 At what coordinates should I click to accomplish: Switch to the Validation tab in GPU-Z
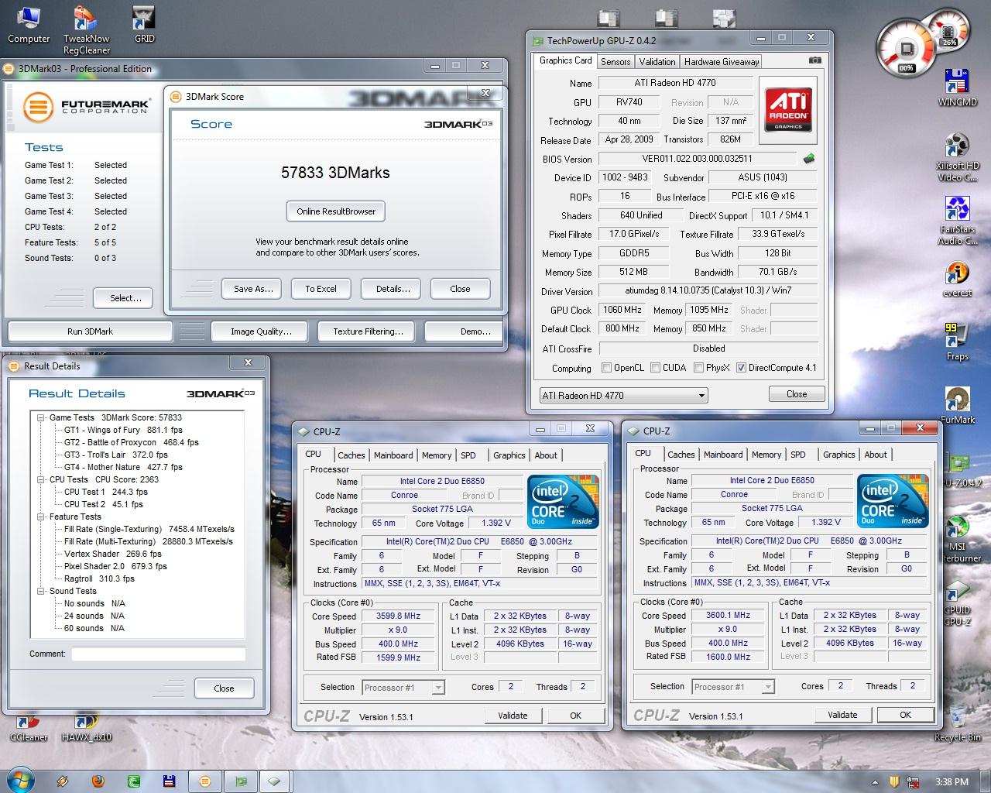pyautogui.click(x=657, y=62)
